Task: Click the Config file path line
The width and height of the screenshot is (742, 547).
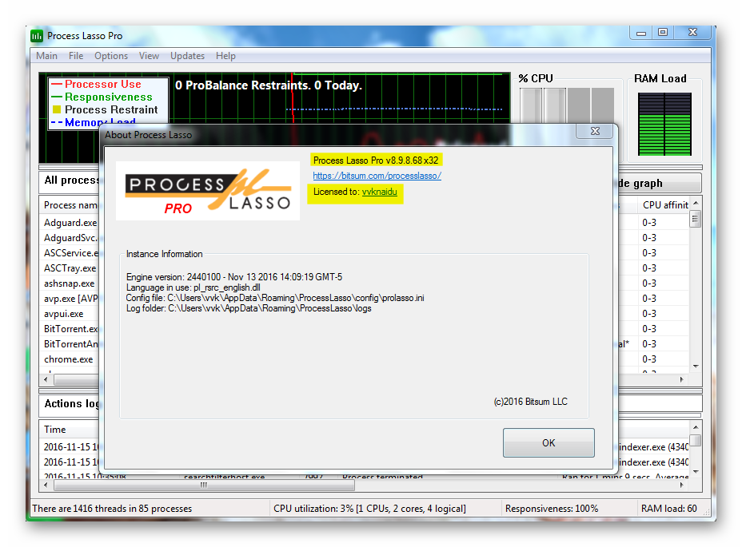Action: [x=275, y=298]
